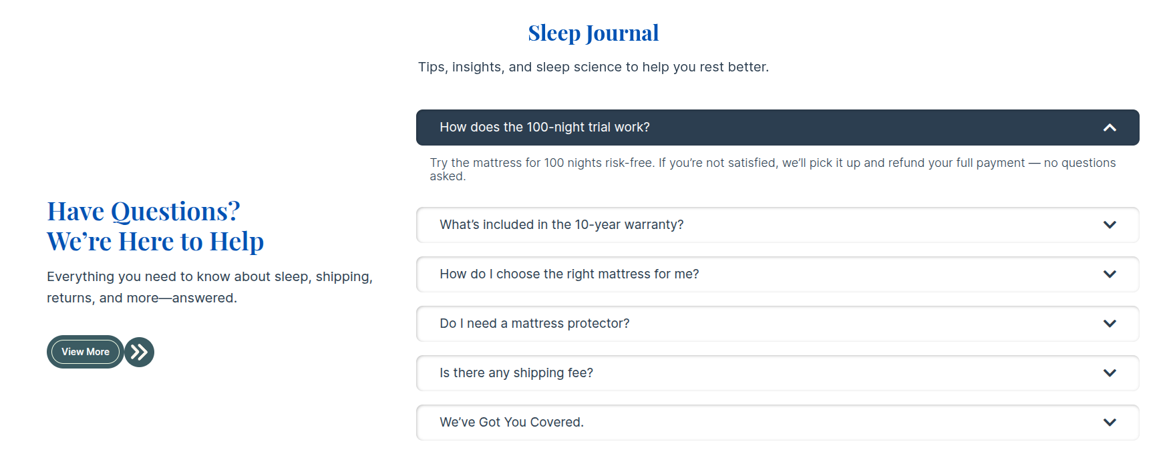This screenshot has width=1171, height=474.
Task: Click the Sleep Journal heading
Action: click(x=593, y=33)
